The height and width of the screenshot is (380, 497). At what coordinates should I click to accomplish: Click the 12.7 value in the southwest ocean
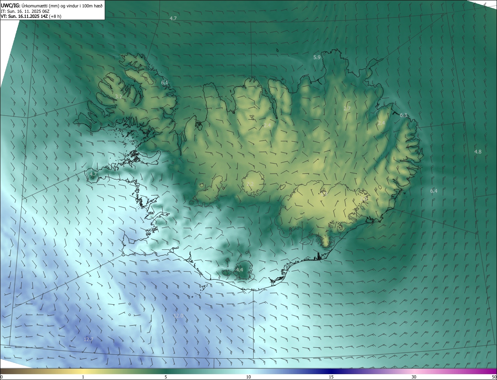[x=89, y=339]
